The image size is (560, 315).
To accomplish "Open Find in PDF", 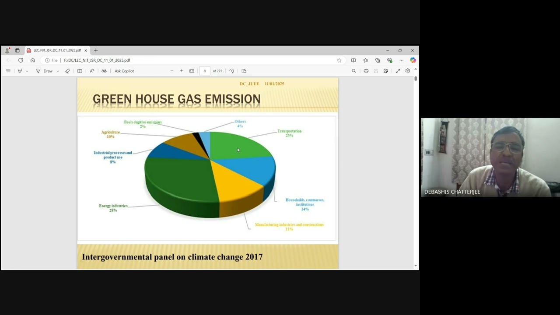I will [354, 71].
